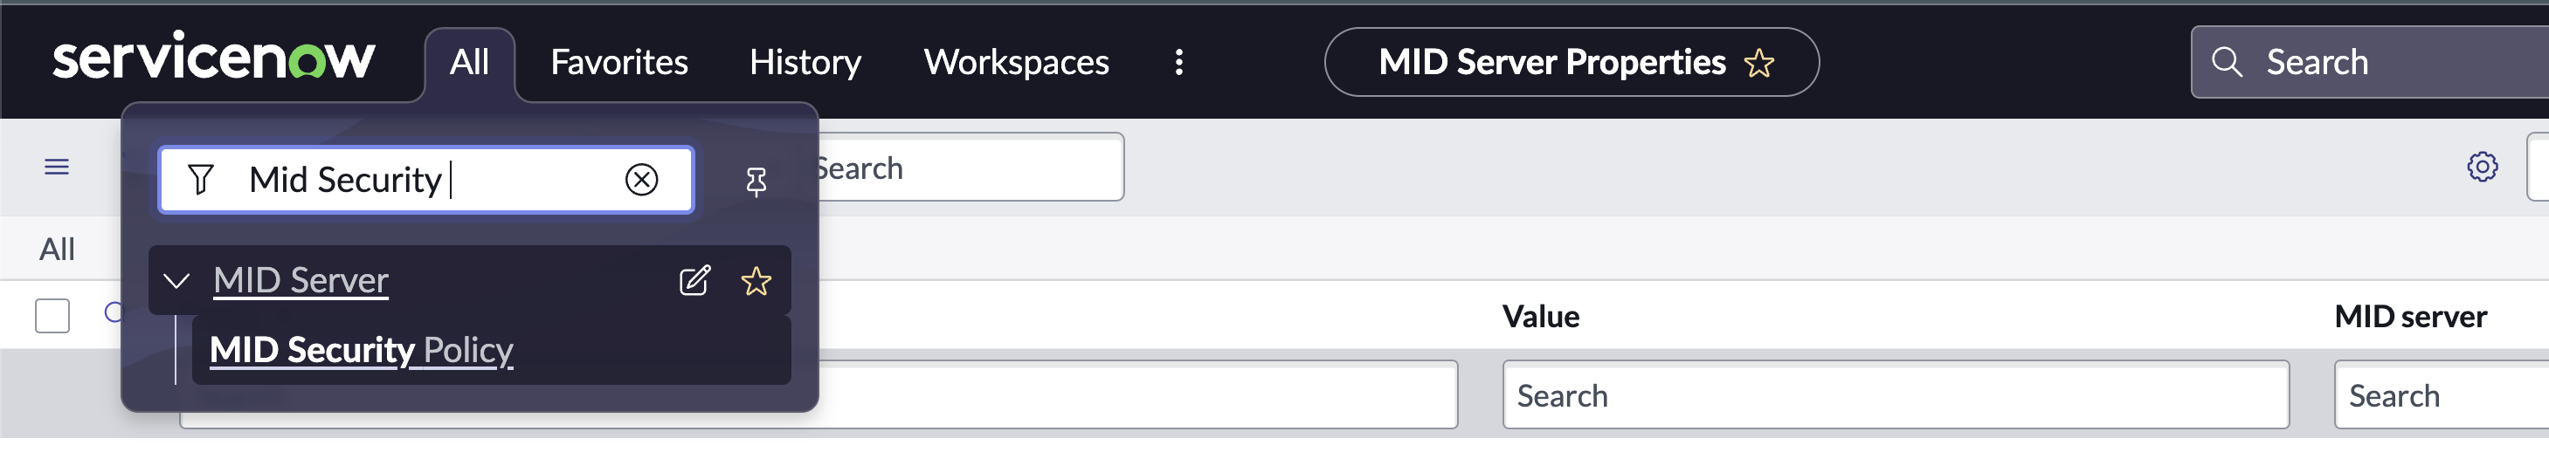Viewport: 2549px width, 459px height.
Task: Clear the navigator filter text
Action: 641,179
